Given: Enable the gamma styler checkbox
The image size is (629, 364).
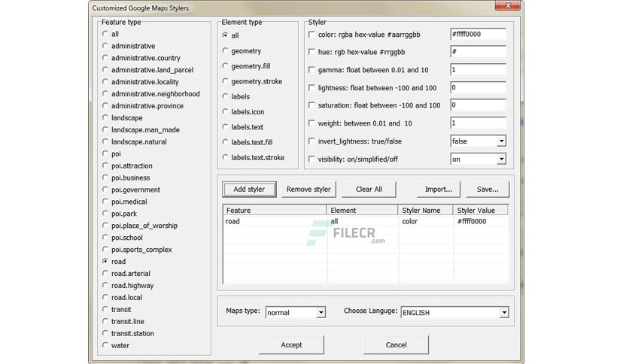Looking at the screenshot, I should point(311,70).
